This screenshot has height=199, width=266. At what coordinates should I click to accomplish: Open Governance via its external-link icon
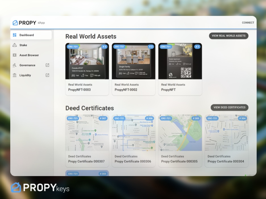coord(48,65)
